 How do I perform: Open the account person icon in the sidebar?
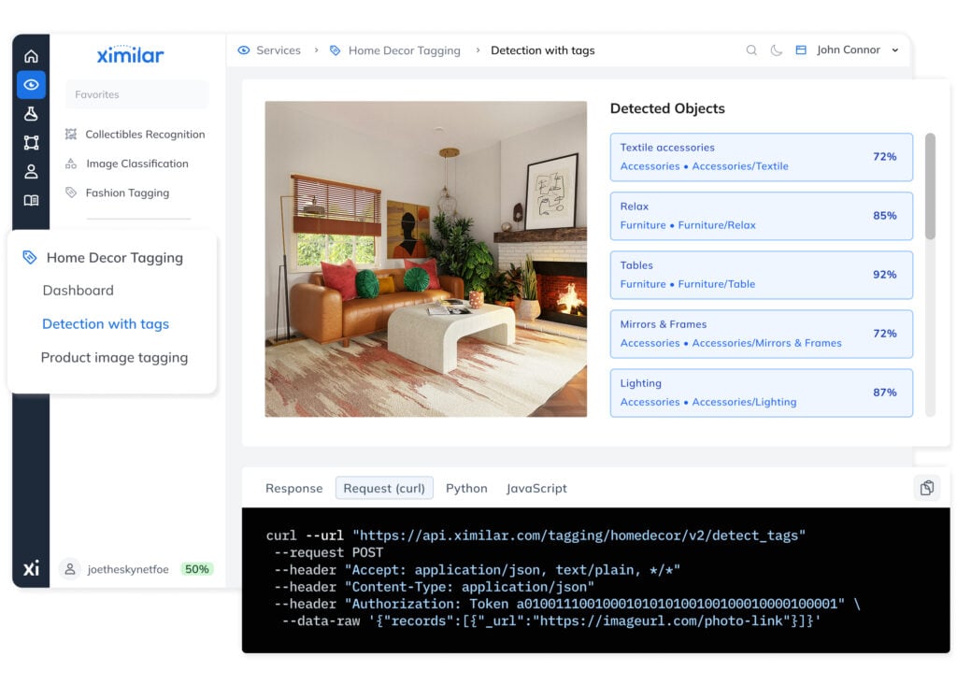[31, 171]
